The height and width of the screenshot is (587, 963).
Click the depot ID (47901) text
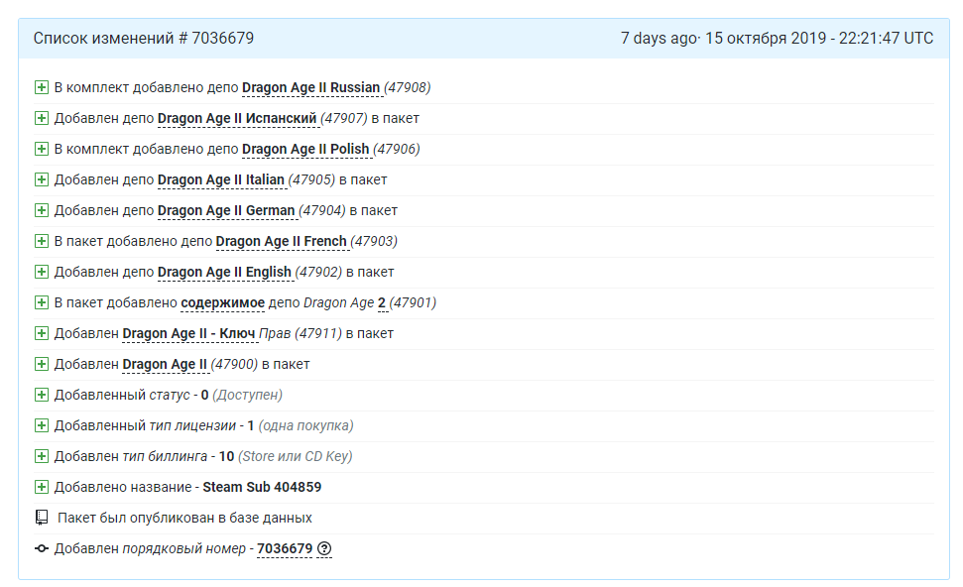click(413, 302)
